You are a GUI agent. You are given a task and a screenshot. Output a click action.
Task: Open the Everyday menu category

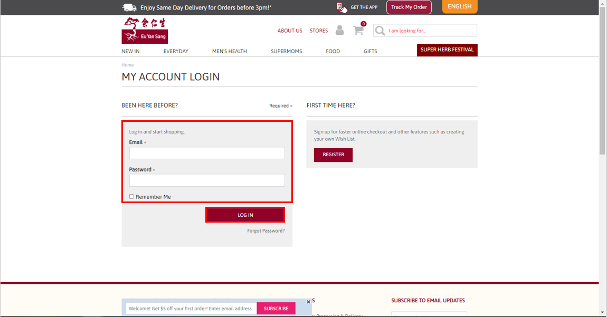click(x=176, y=51)
